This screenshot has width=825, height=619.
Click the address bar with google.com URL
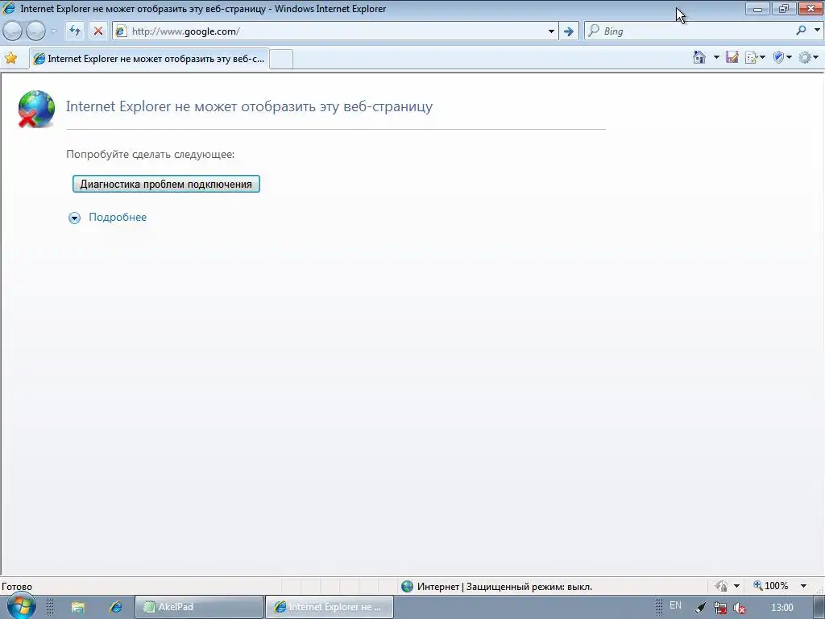[337, 31]
